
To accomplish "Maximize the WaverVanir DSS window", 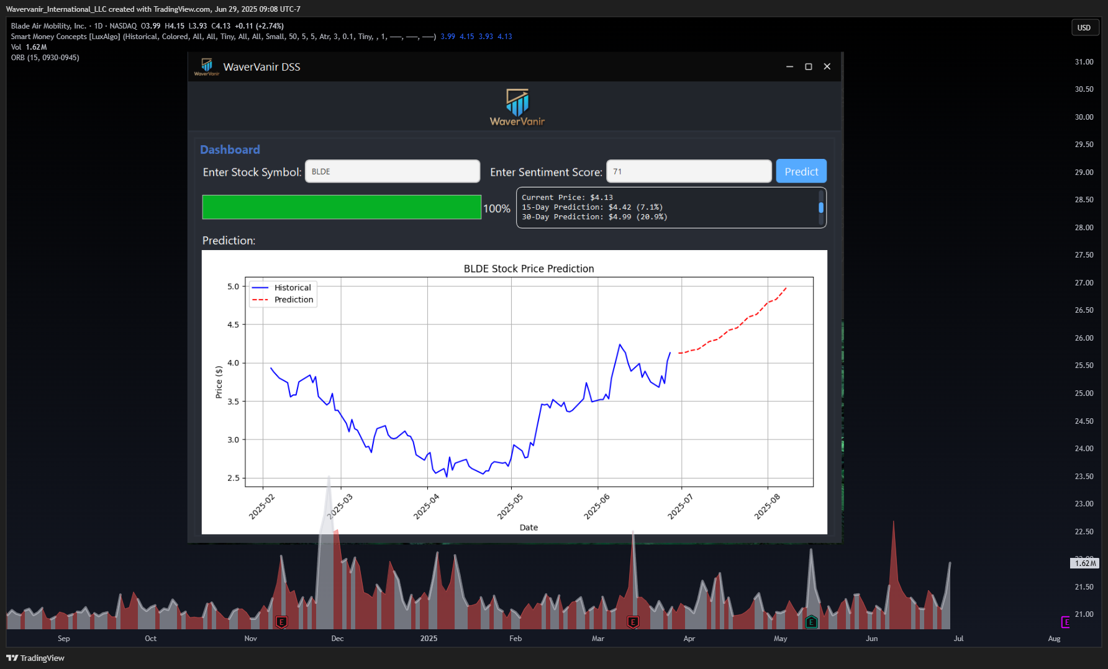I will [x=808, y=66].
